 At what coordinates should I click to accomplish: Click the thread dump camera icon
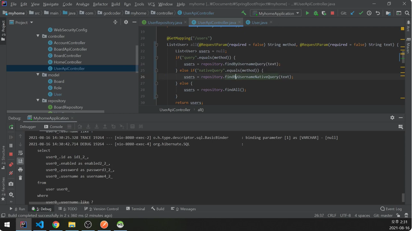point(11,184)
